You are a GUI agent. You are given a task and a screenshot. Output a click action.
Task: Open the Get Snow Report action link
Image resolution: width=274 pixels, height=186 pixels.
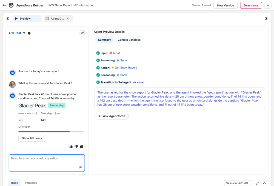(x=126, y=68)
